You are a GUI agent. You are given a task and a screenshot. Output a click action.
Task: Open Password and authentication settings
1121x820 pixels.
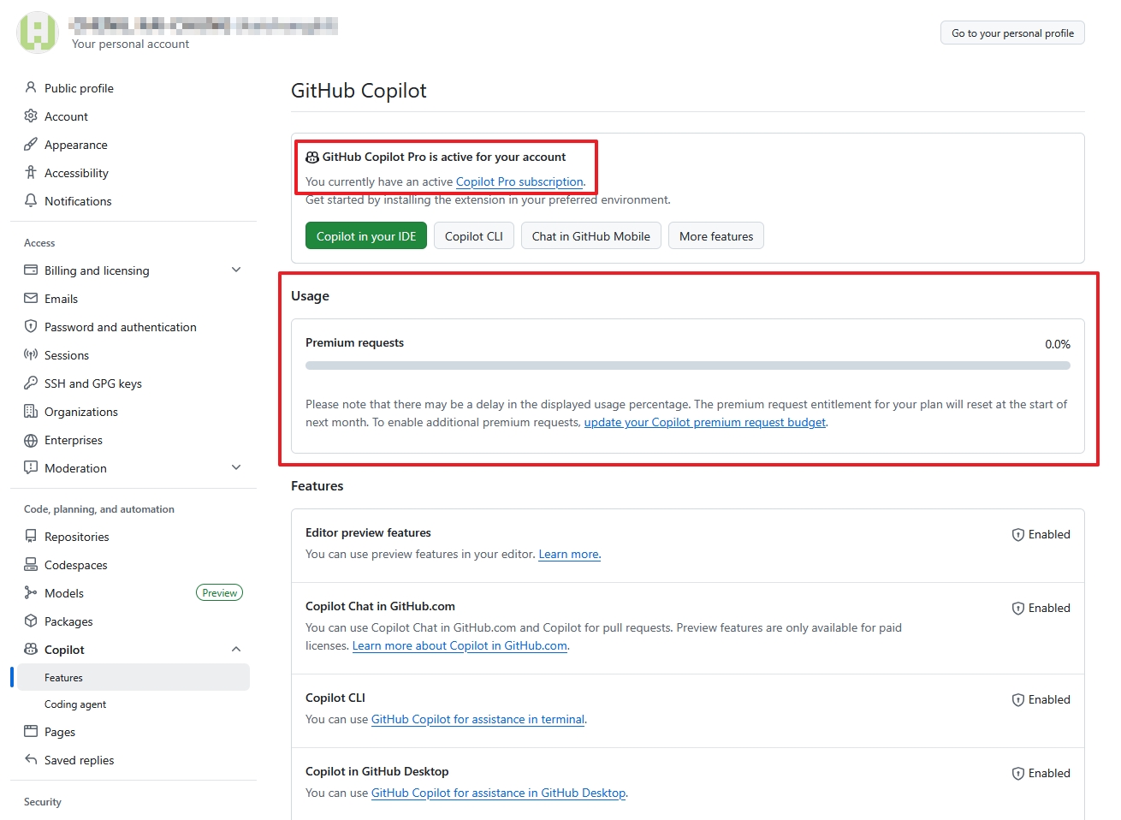133,326
